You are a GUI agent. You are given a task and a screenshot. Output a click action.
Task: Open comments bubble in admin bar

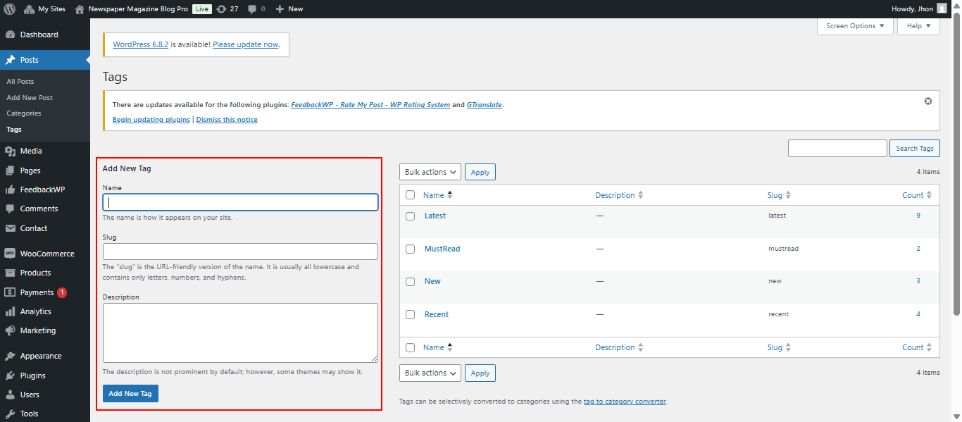pyautogui.click(x=252, y=9)
